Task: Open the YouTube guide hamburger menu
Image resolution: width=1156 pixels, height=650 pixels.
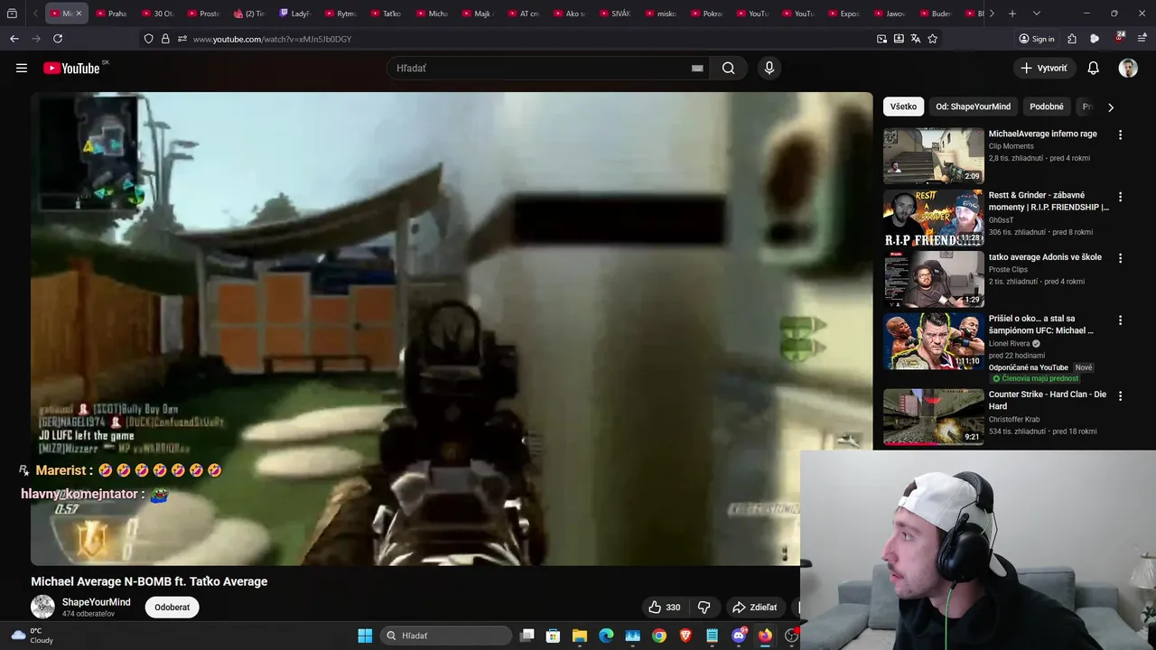Action: pos(22,68)
